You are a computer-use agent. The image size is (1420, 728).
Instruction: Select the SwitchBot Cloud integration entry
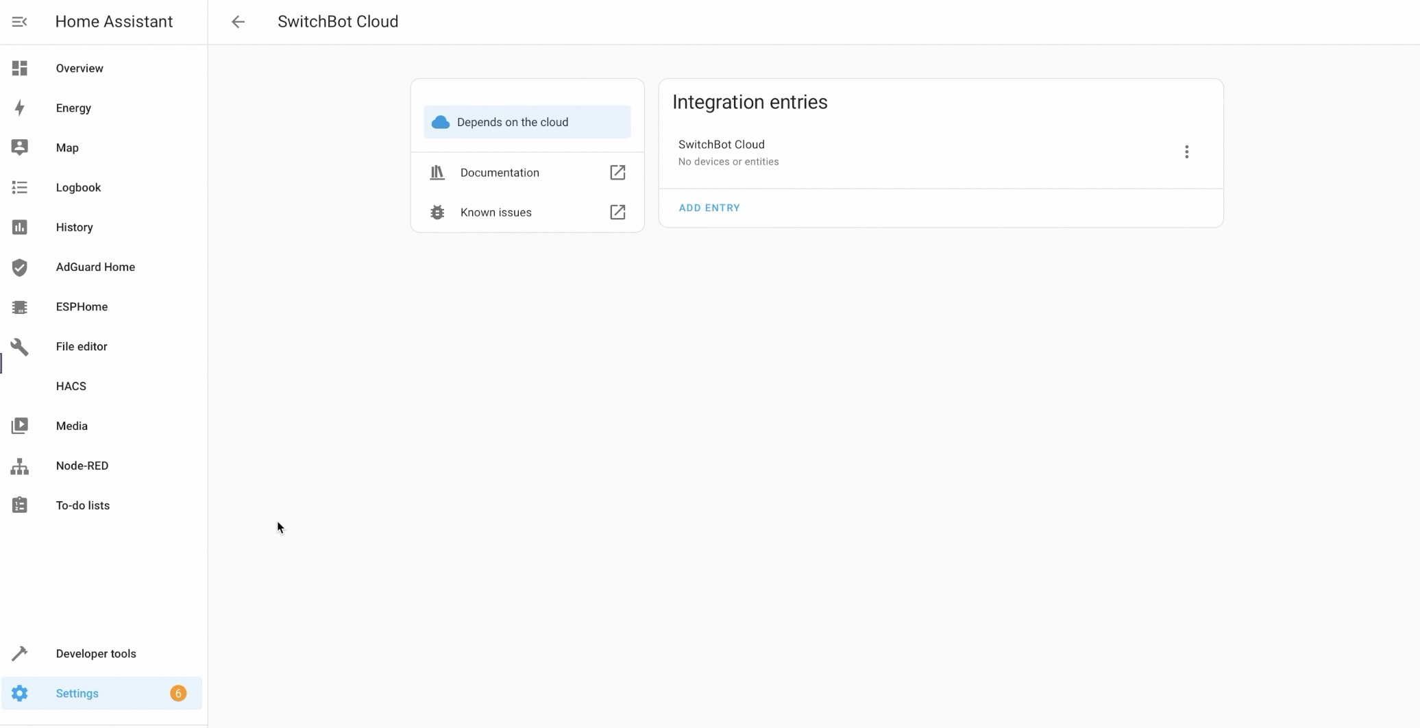941,152
